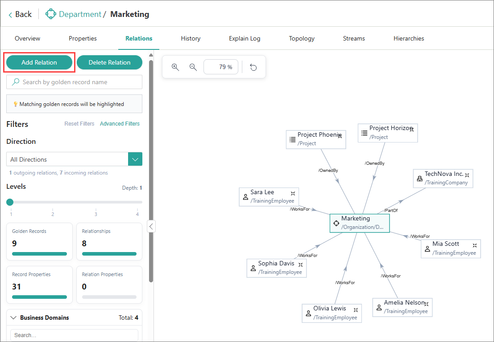Viewport: 494px width, 342px height.
Task: Open Advanced Filters link
Action: tap(120, 124)
